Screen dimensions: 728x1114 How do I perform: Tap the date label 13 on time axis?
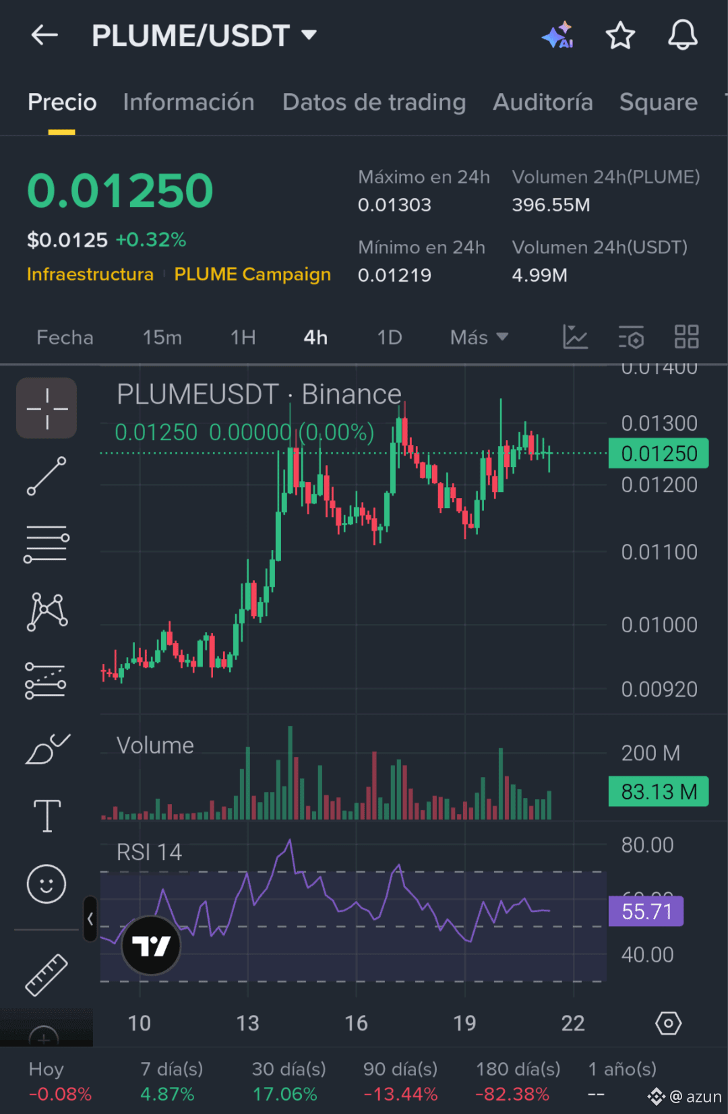247,1023
